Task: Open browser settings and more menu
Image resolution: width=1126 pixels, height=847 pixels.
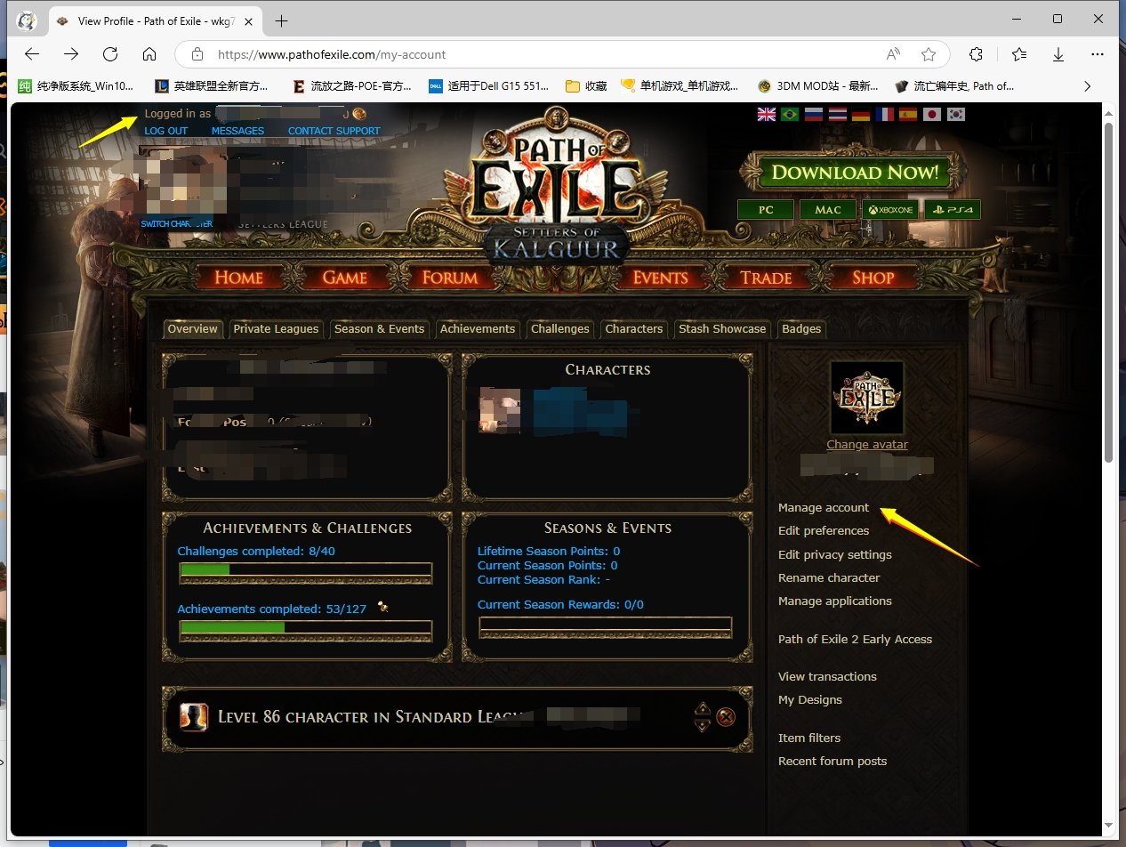Action: click(x=1098, y=54)
